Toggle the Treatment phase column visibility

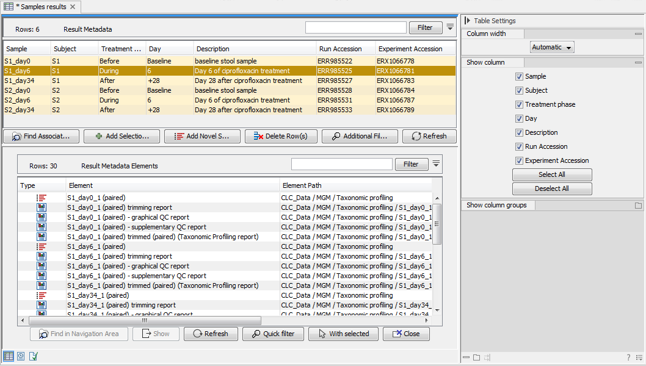(x=519, y=104)
